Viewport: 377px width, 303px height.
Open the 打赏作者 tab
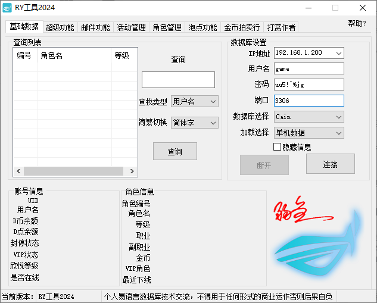(x=281, y=27)
